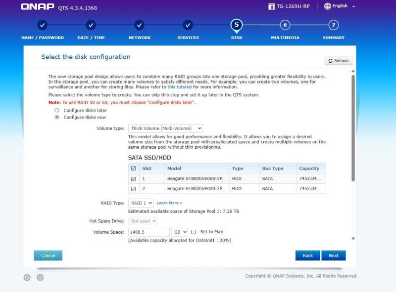396x292 pixels.
Task: Go to step 2 Date / Time
Action: (x=91, y=25)
